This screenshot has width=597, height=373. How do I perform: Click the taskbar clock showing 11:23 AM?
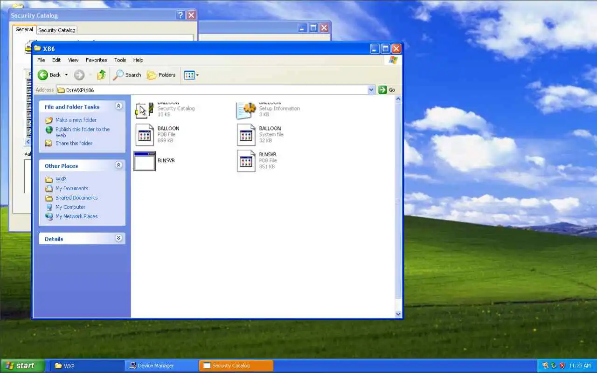point(580,366)
